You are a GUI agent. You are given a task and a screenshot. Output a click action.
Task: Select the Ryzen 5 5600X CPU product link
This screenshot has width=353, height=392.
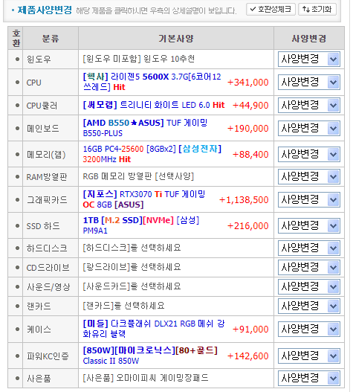point(152,82)
